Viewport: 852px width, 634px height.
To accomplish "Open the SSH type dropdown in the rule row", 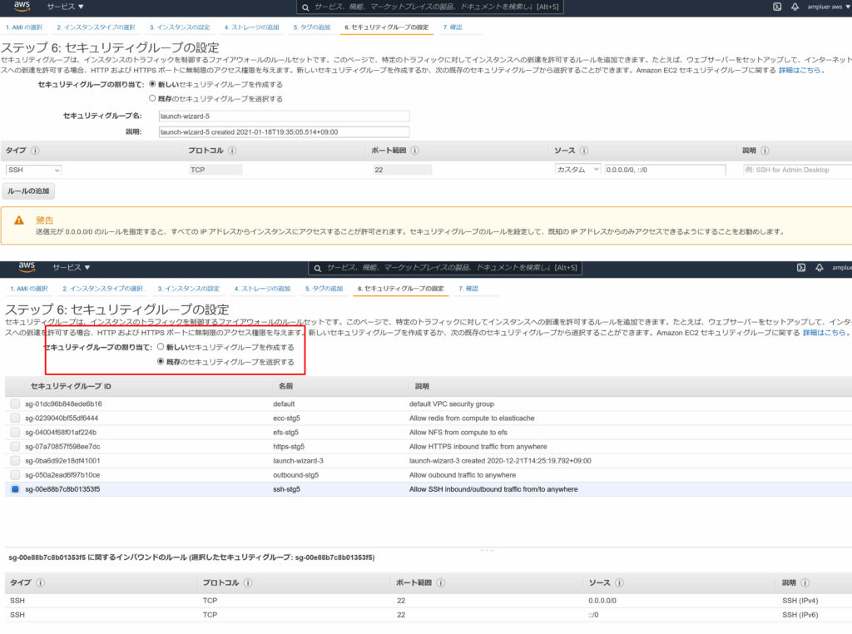I will pos(33,170).
